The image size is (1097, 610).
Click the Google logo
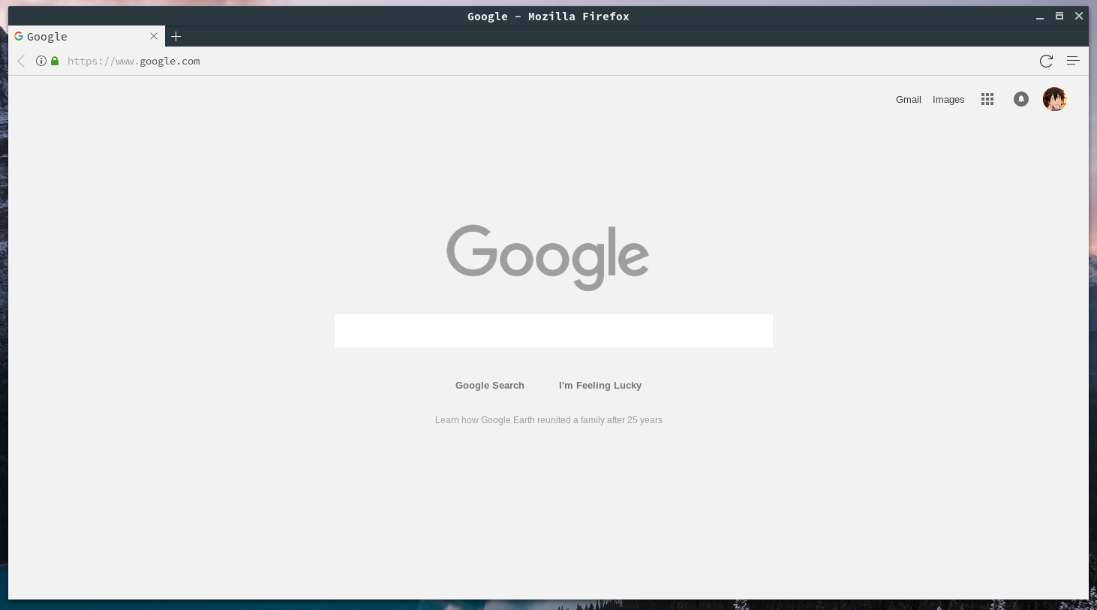[x=548, y=257]
